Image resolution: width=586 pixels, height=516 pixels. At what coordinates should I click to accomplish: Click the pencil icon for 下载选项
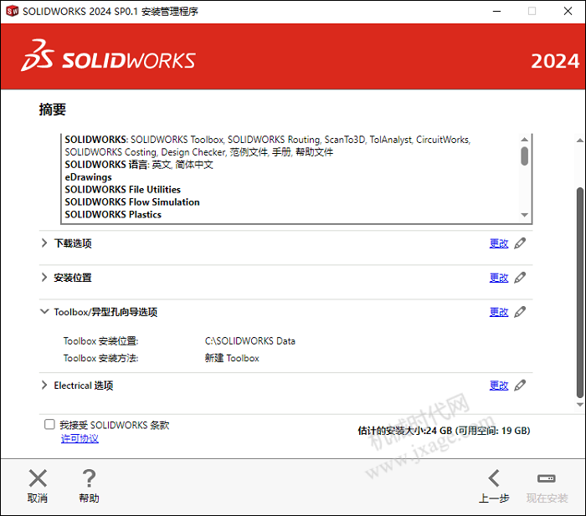click(x=520, y=243)
